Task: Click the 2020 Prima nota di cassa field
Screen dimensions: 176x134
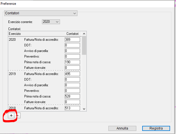Action: pos(72,62)
